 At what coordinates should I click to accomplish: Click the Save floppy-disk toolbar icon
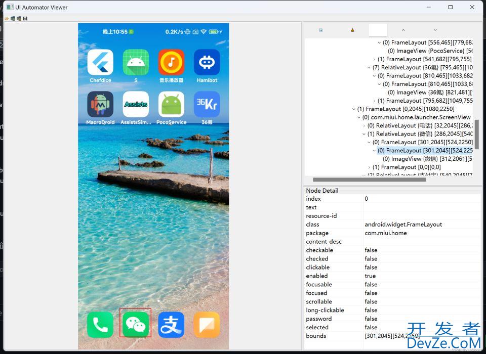point(25,19)
